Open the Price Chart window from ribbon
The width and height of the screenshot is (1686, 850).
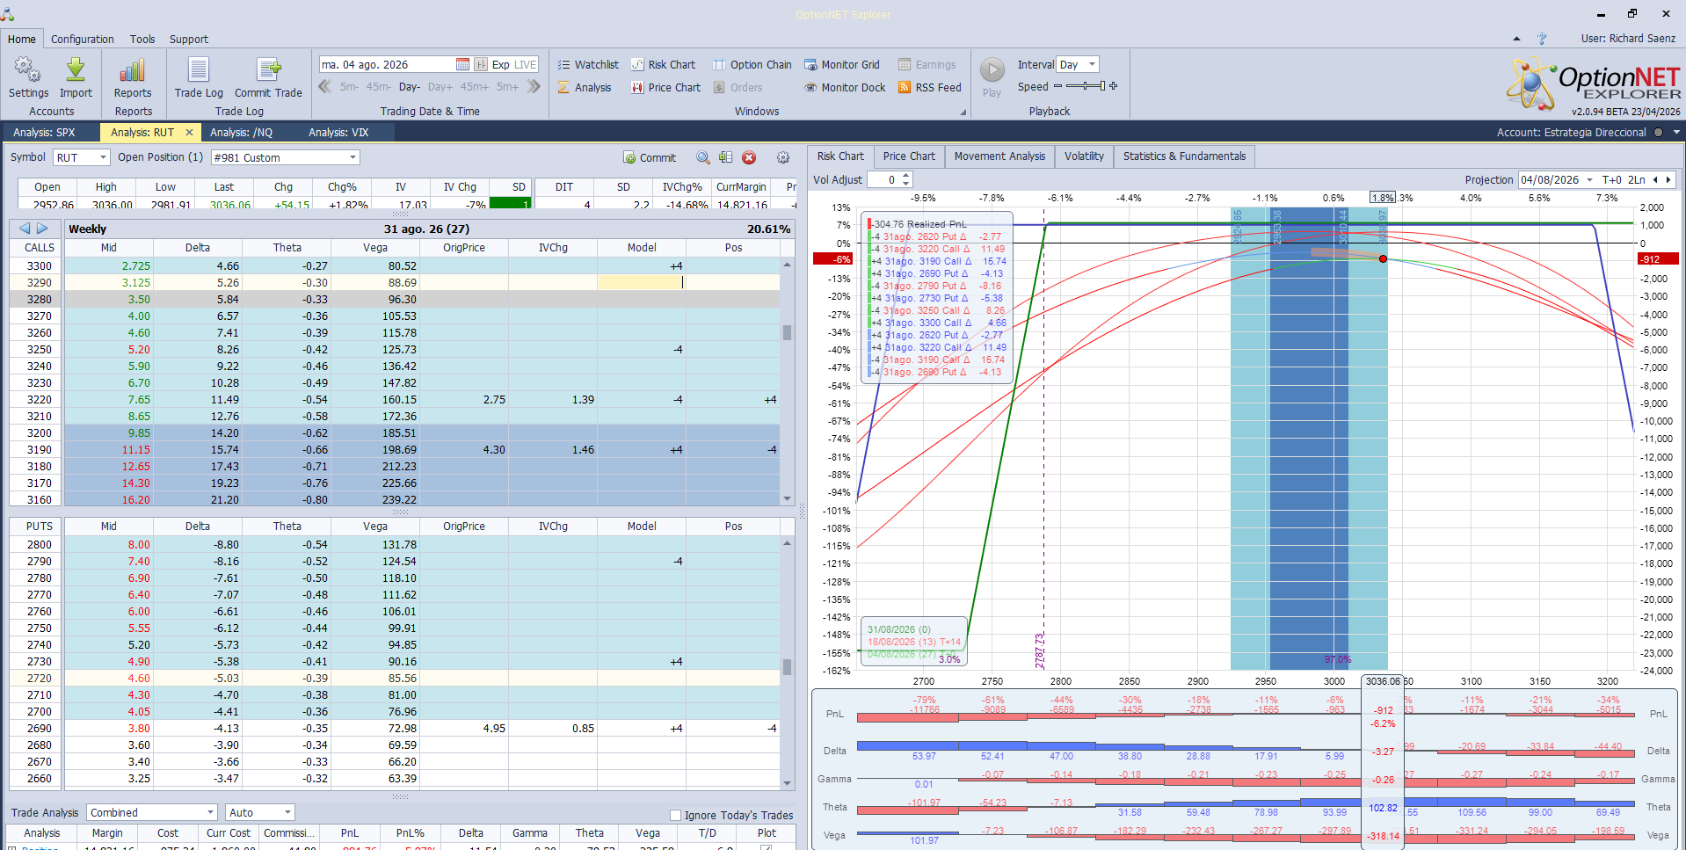point(665,87)
